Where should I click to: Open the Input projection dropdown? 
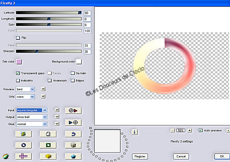pos(45,110)
